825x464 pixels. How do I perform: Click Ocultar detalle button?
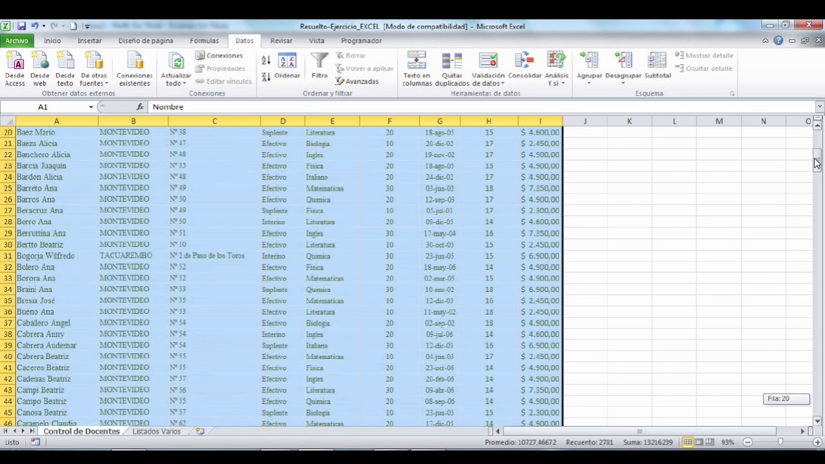click(703, 68)
